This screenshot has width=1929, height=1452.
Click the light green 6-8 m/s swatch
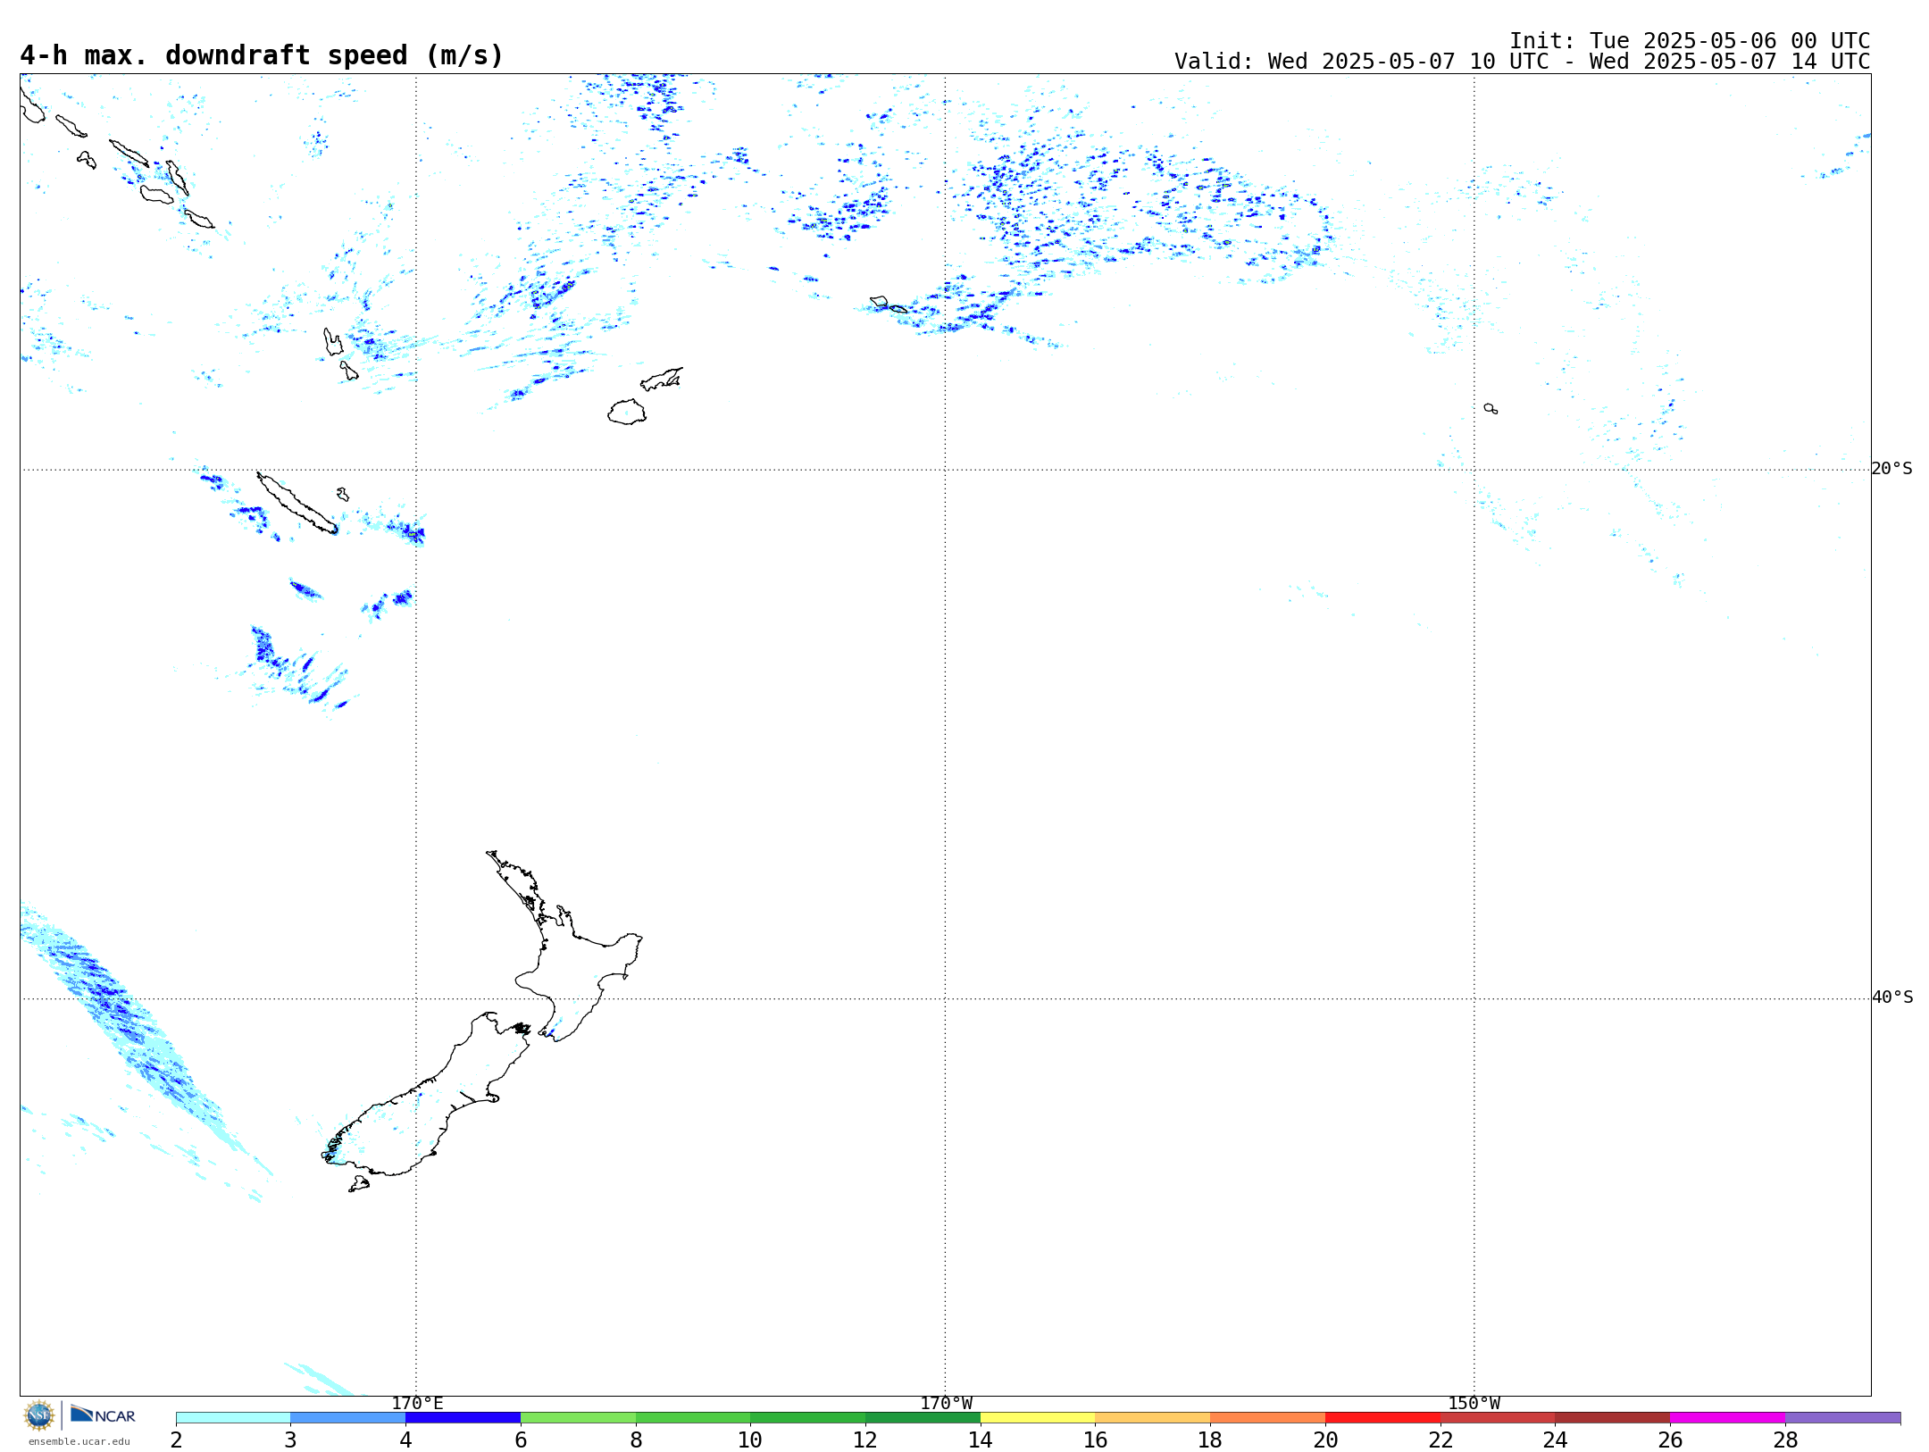click(578, 1418)
